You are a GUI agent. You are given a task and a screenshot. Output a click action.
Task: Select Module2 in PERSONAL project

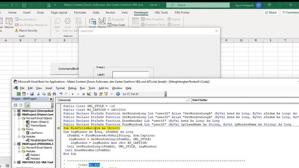[33, 159]
